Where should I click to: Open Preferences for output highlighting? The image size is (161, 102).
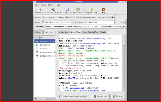coord(100,96)
